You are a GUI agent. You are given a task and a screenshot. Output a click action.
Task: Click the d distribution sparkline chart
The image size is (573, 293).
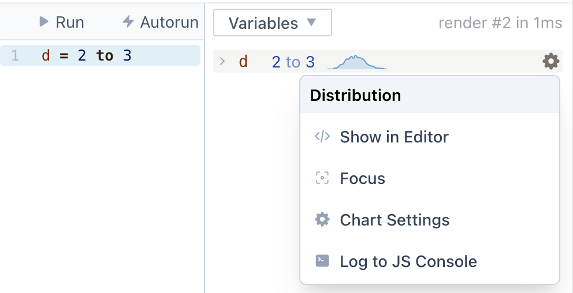(356, 62)
